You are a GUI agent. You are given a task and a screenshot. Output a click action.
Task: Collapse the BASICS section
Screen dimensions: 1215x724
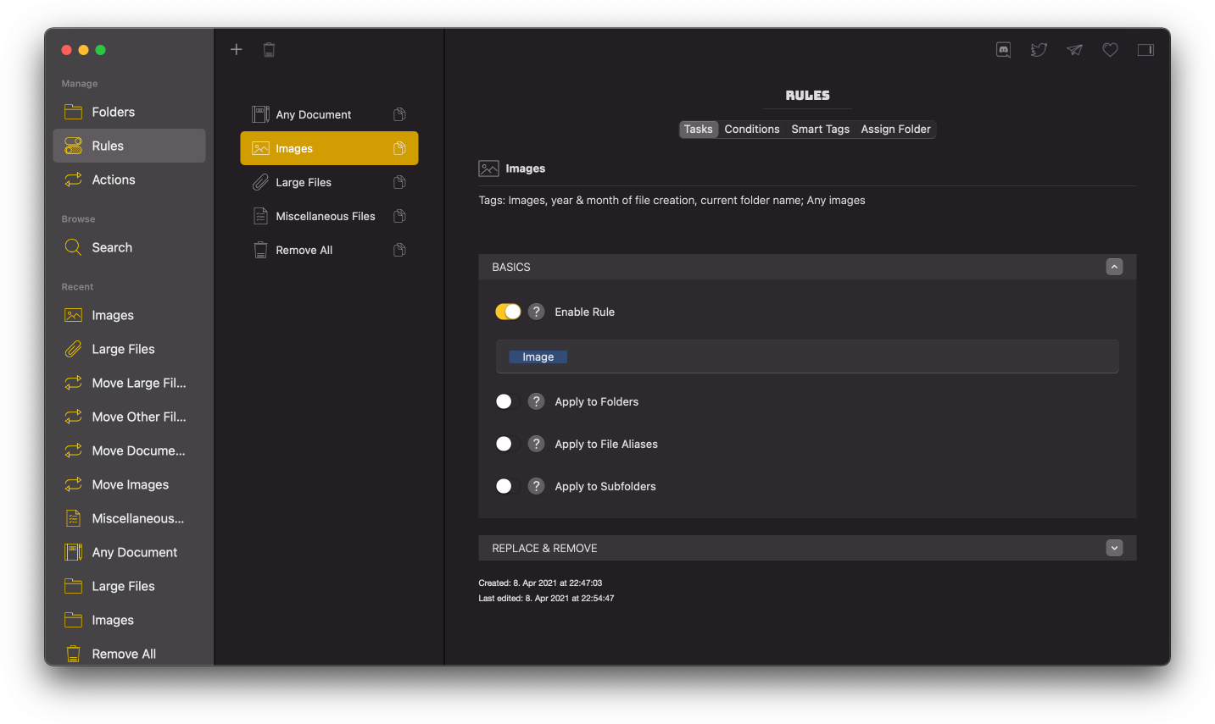pos(1114,266)
